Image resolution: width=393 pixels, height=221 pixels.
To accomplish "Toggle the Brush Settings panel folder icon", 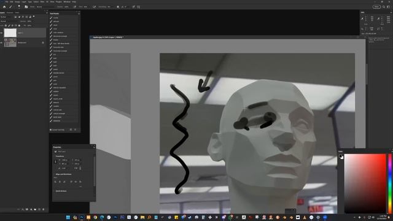I will pos(26,7).
